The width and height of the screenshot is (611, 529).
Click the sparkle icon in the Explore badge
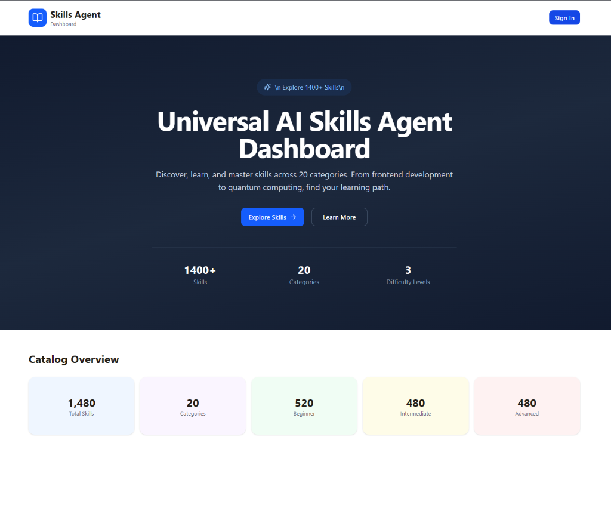point(267,87)
